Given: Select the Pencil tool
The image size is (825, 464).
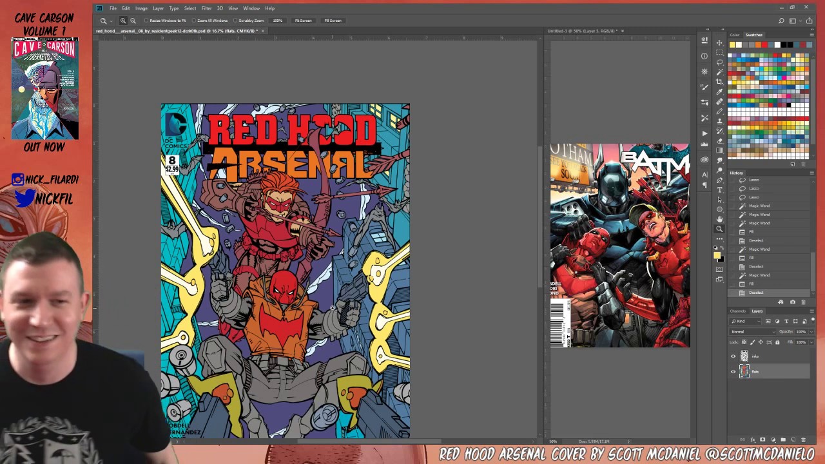Looking at the screenshot, I should pyautogui.click(x=719, y=110).
